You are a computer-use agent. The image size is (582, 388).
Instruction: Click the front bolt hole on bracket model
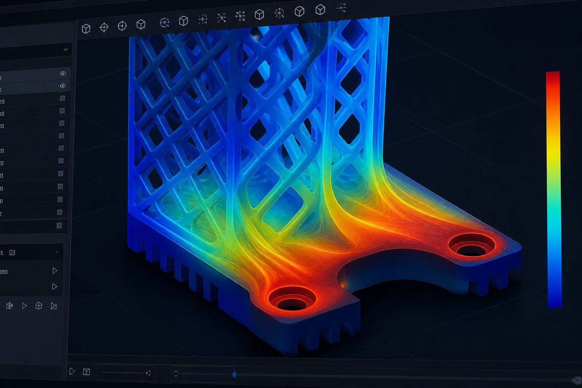(x=292, y=299)
